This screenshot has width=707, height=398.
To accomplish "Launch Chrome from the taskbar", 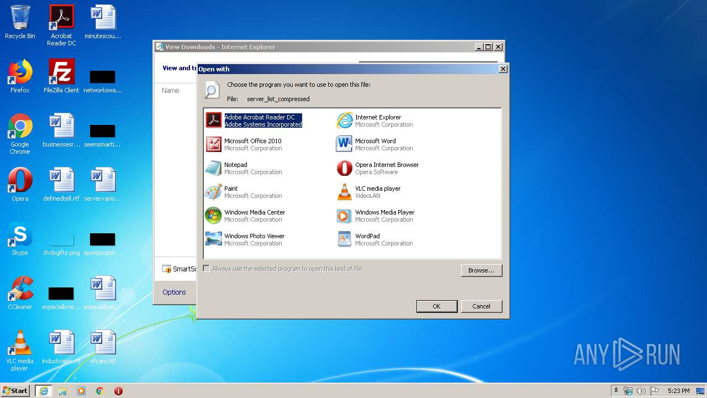I will tap(100, 391).
